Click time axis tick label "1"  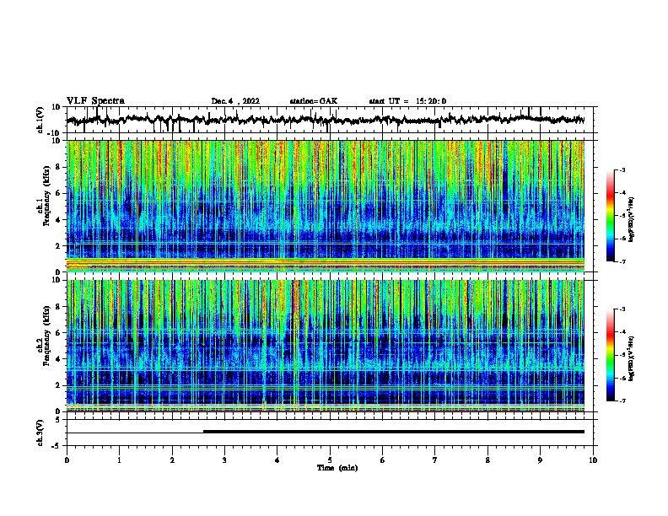click(119, 460)
